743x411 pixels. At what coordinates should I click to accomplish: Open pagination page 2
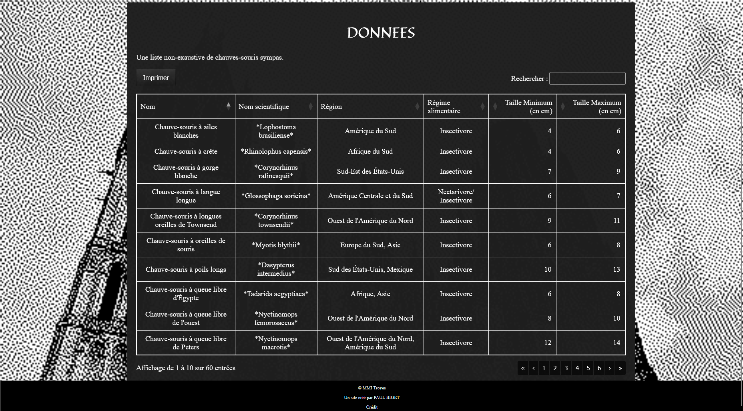coord(555,368)
